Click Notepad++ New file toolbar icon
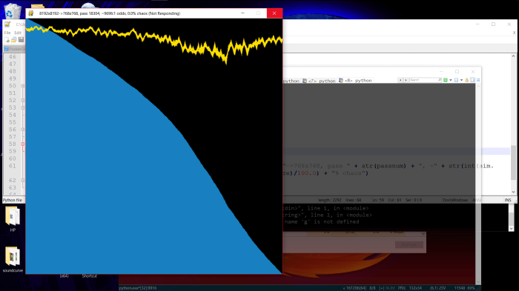Screen dimensions: 519x291 (x=7, y=40)
